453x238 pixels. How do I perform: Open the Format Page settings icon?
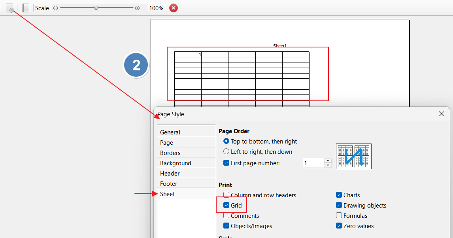[10, 8]
